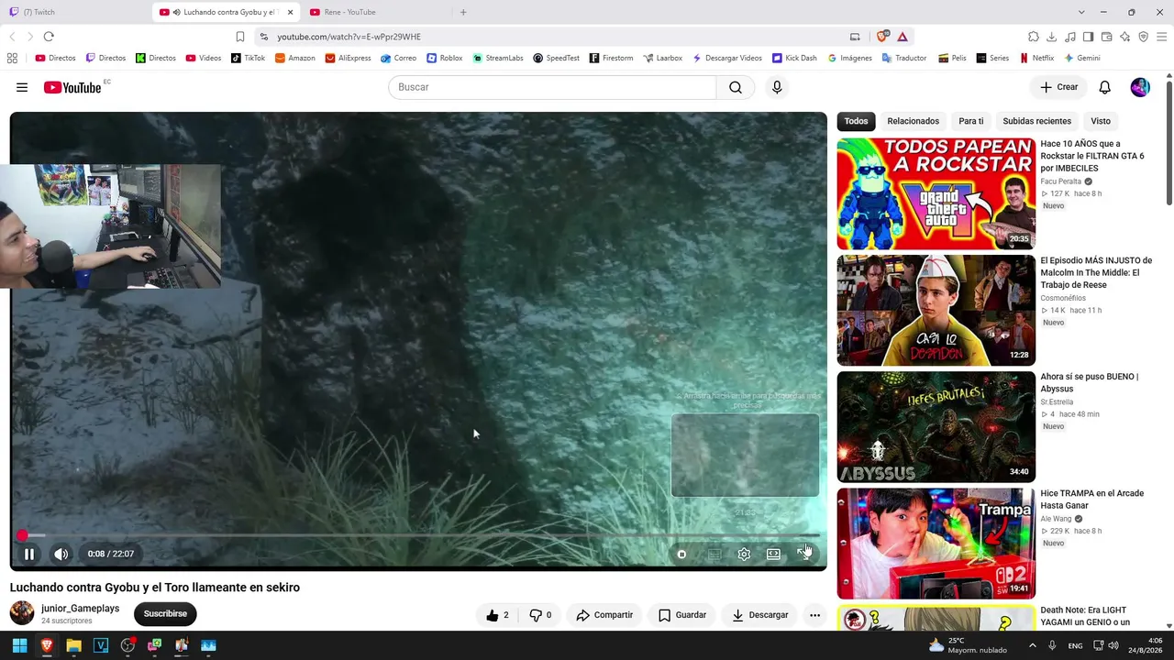Screen dimensions: 1174x660
Task: Seek on the red video progress bar
Action: [x=418, y=535]
